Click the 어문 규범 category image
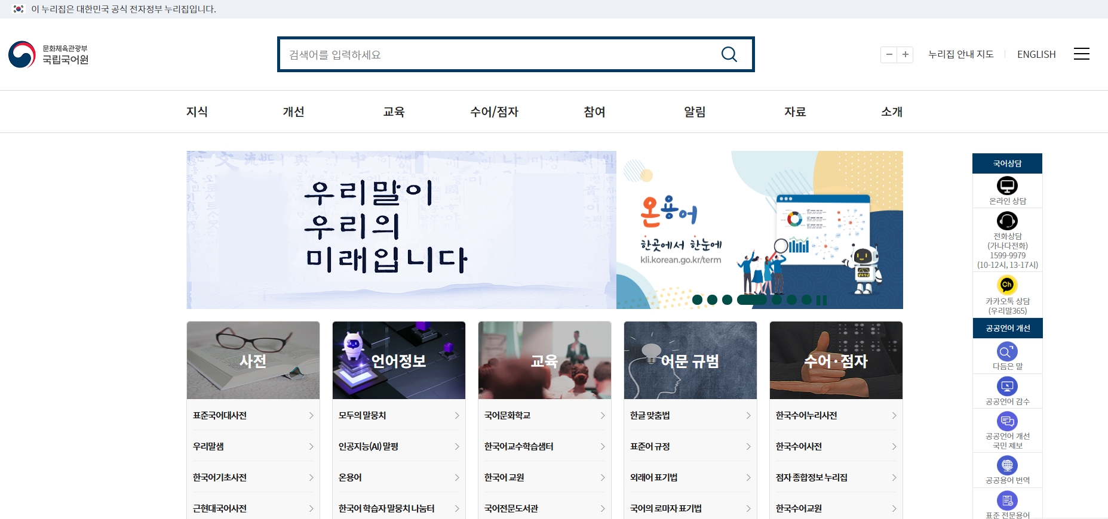The width and height of the screenshot is (1108, 519). (x=690, y=360)
